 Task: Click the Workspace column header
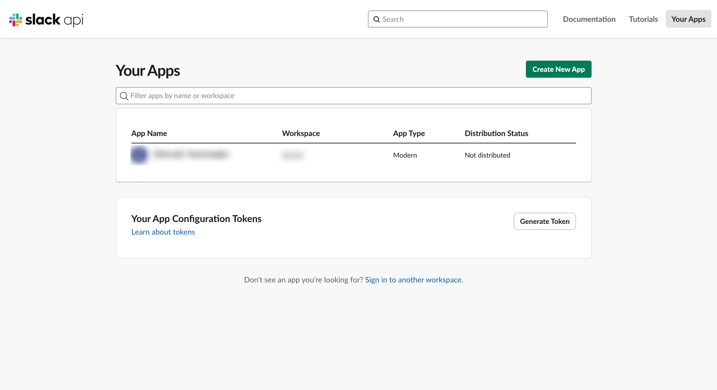click(301, 133)
